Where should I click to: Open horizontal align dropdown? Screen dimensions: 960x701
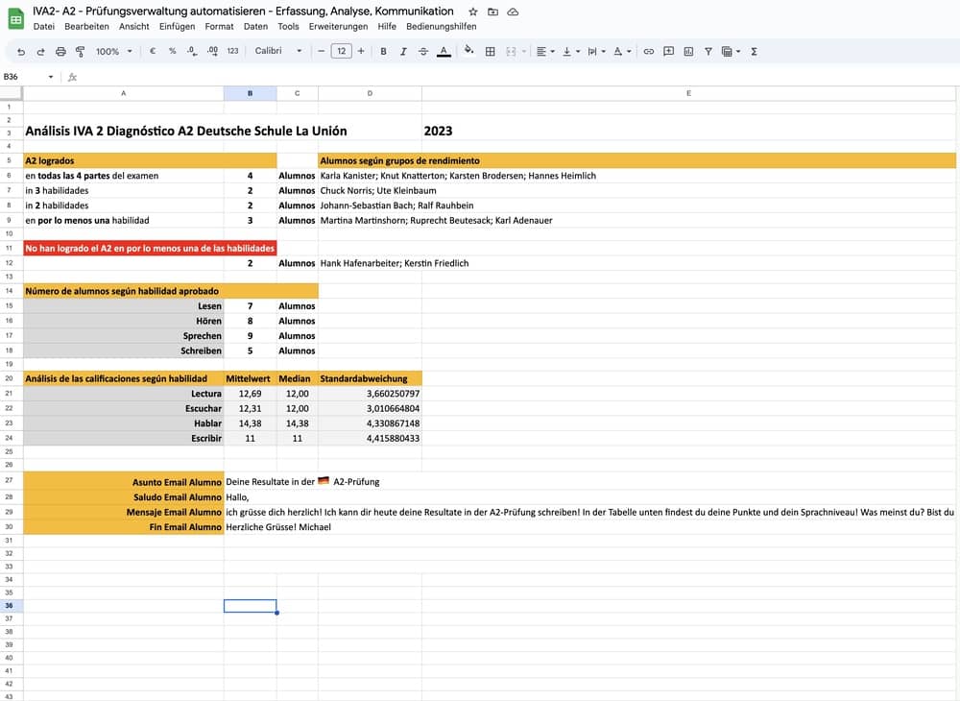click(543, 51)
